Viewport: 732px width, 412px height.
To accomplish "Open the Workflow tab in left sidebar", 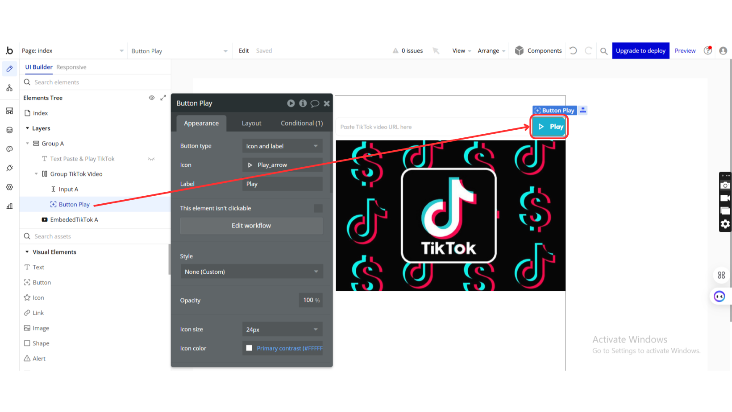I will [x=9, y=88].
